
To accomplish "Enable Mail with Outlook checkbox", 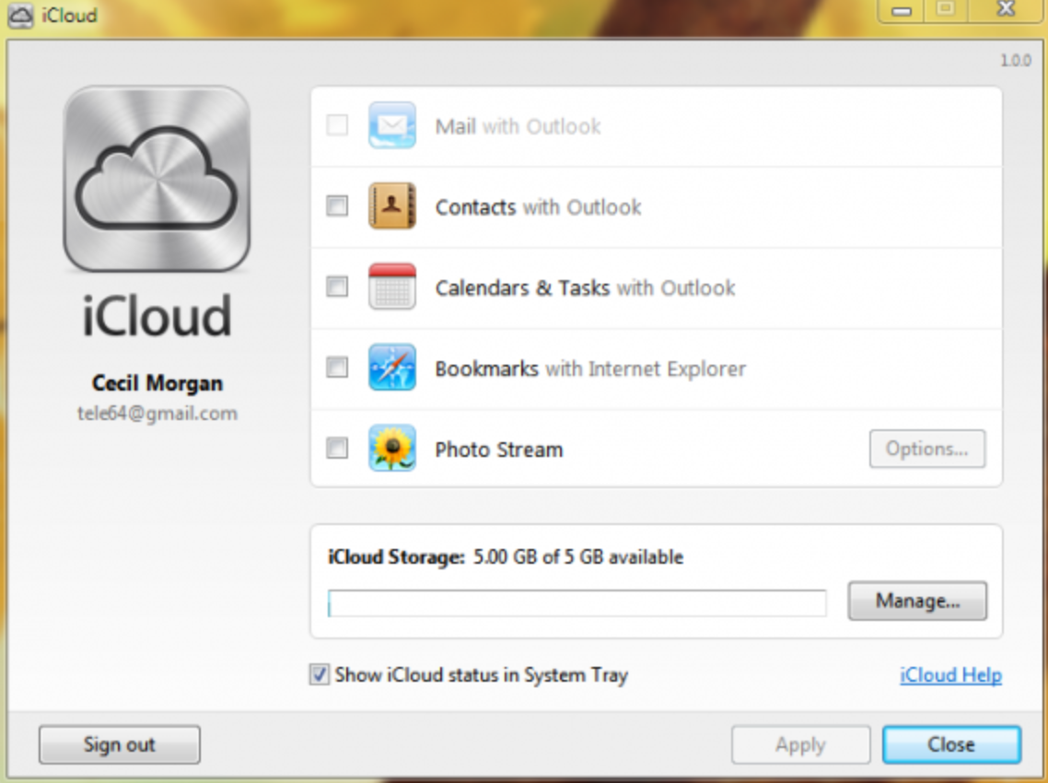I will coord(337,125).
